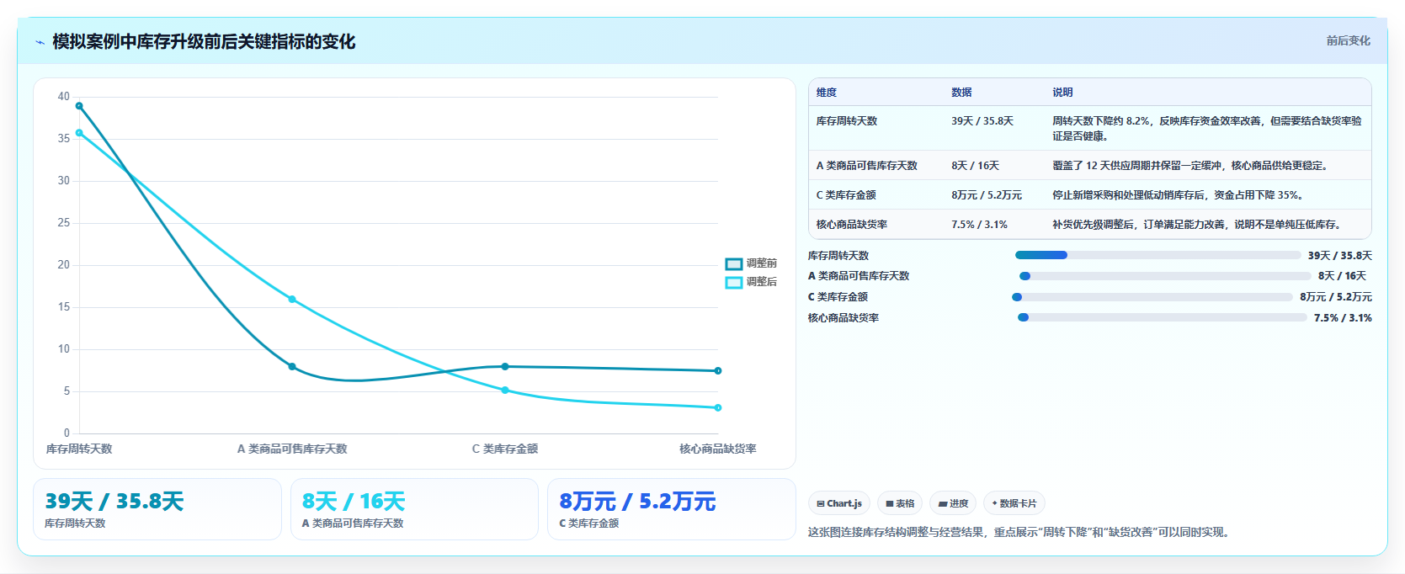Click the 调整前 point at C 类库存金额

[505, 367]
